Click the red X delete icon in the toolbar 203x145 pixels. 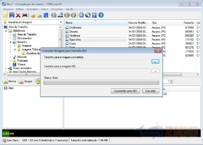18,15
